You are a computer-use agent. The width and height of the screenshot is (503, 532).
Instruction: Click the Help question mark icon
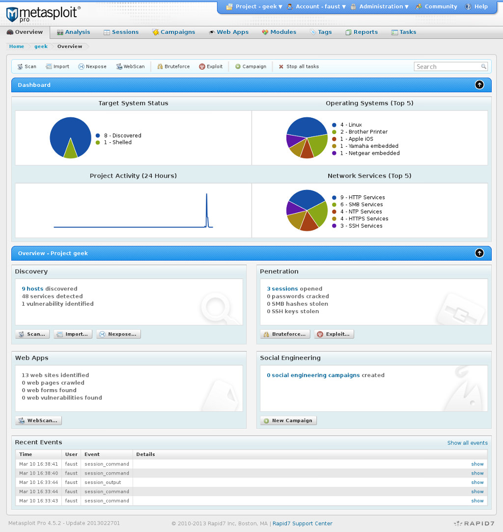pos(468,6)
